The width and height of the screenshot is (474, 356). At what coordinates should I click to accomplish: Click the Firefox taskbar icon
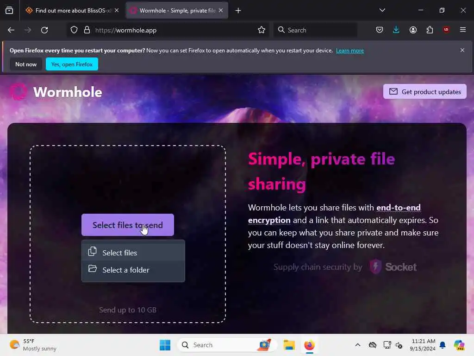[x=309, y=345]
